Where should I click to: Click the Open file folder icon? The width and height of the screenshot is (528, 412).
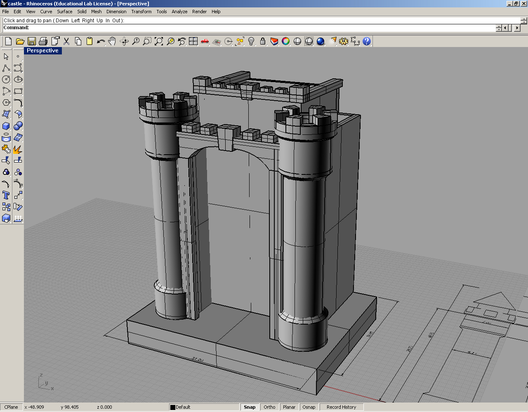click(20, 41)
